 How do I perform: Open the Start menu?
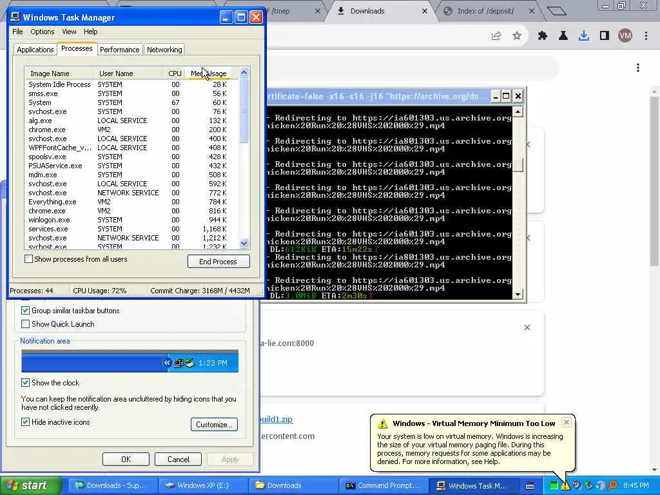[x=30, y=486]
